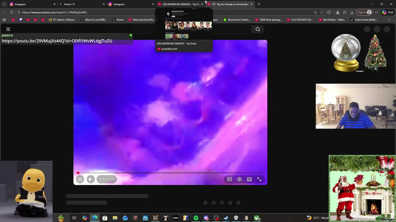The image size is (396, 222).
Task: Enter fullscreen on the video player
Action: [259, 179]
